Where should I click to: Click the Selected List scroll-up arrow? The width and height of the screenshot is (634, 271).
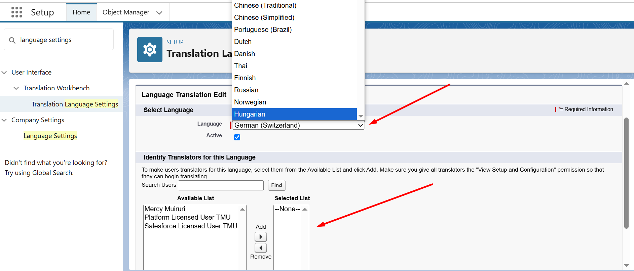pyautogui.click(x=305, y=209)
